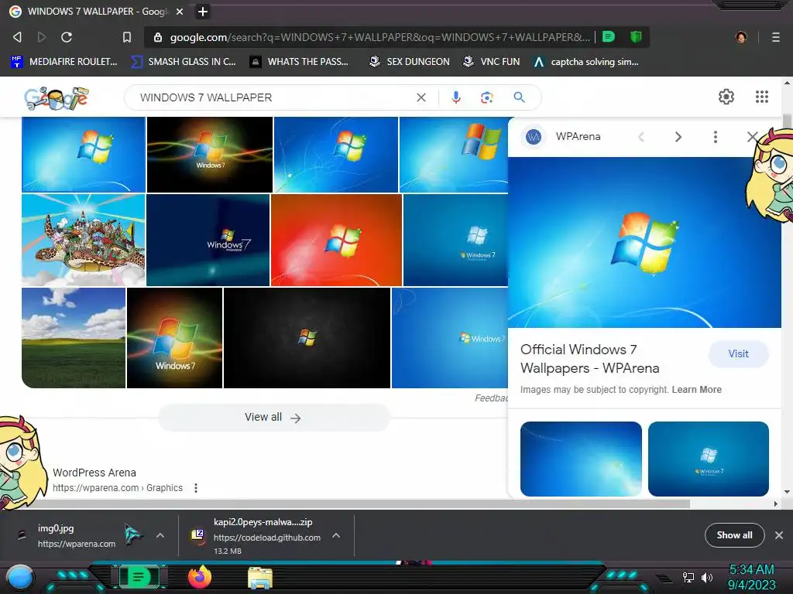Open the WHATS THE PASS... bookmark
This screenshot has width=793, height=594.
(x=300, y=62)
